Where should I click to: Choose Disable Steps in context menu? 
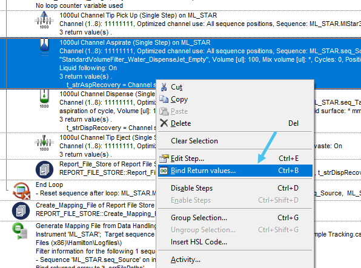click(x=235, y=188)
